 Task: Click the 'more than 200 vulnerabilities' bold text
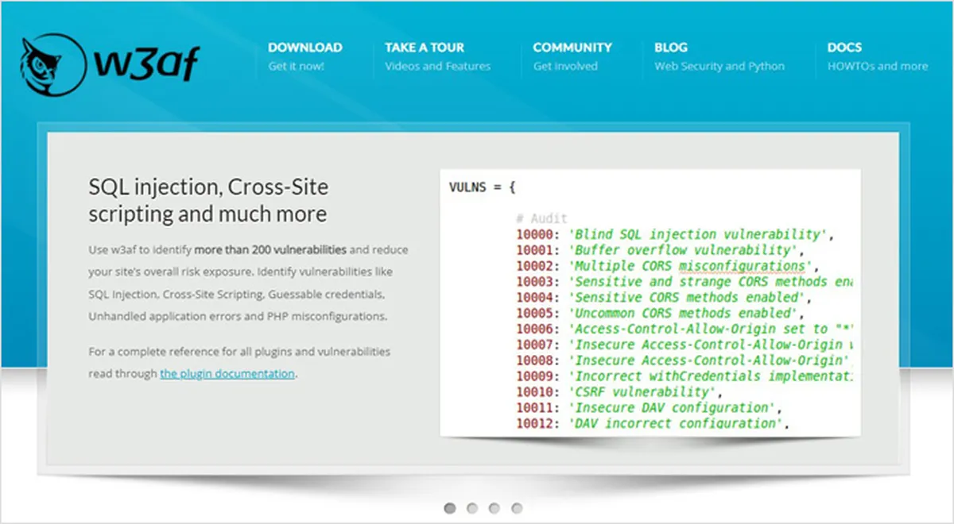[x=270, y=249]
